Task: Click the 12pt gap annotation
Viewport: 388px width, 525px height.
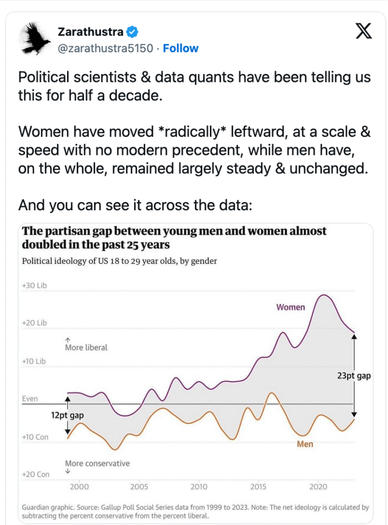Action: point(67,415)
